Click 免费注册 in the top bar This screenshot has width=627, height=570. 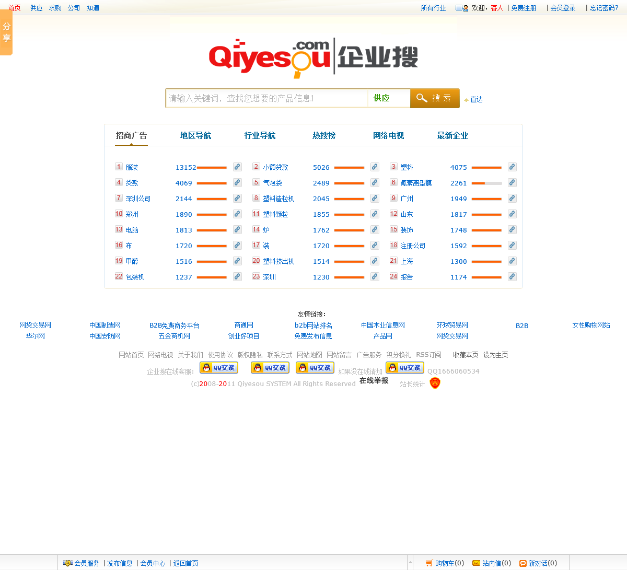click(x=524, y=8)
